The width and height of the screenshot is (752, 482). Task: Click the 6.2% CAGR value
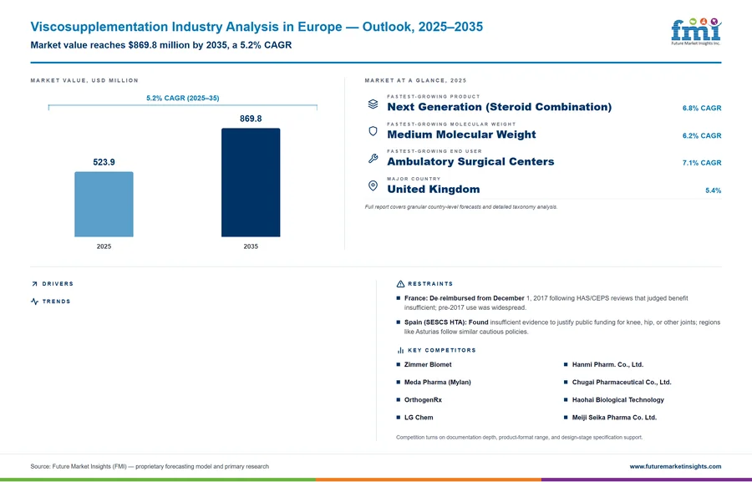pyautogui.click(x=702, y=135)
